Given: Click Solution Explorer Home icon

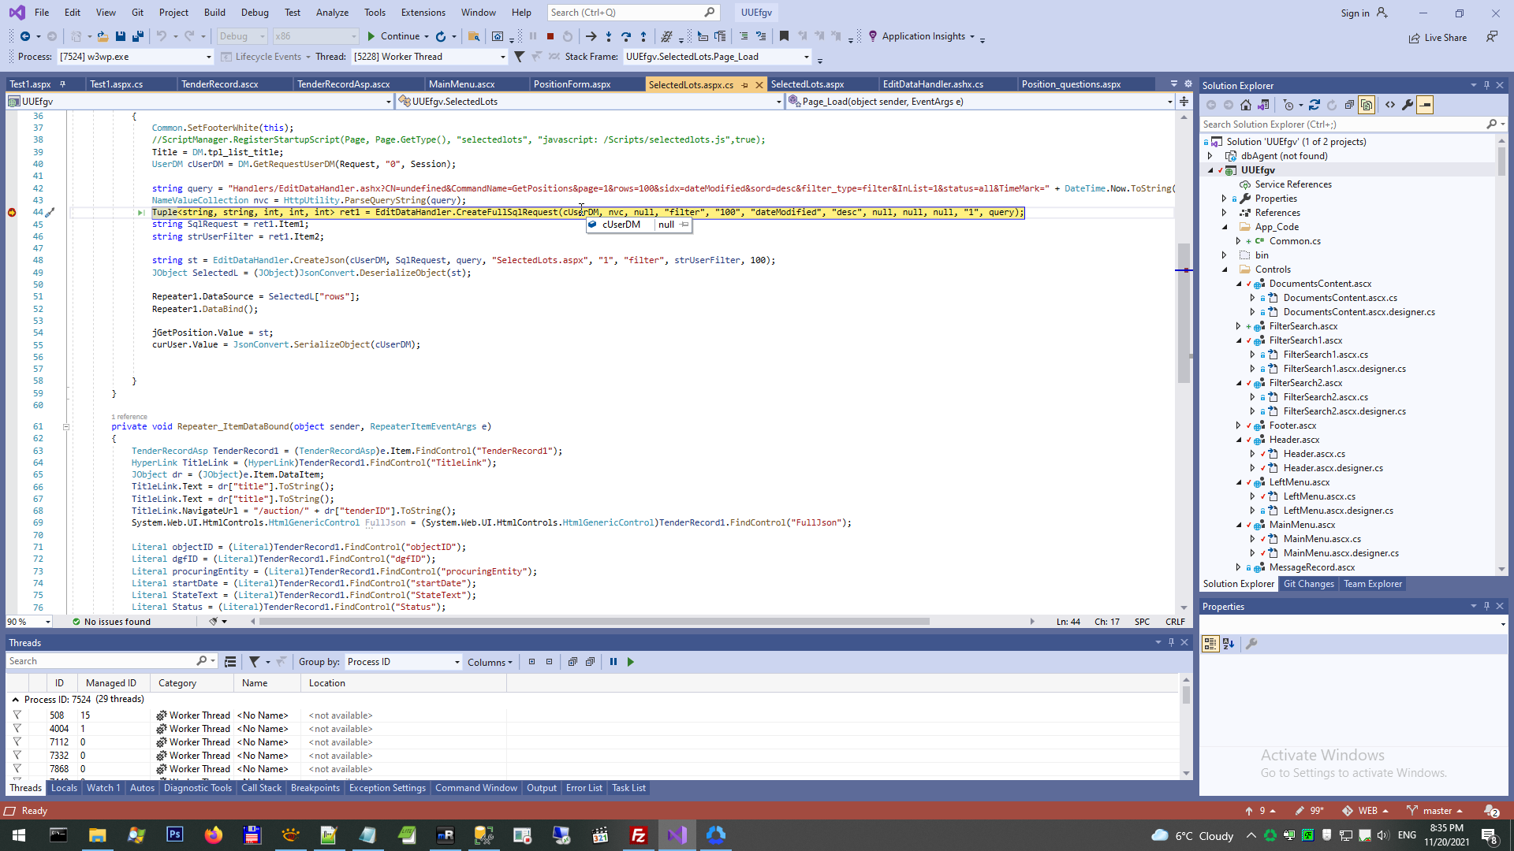Looking at the screenshot, I should click(1246, 105).
